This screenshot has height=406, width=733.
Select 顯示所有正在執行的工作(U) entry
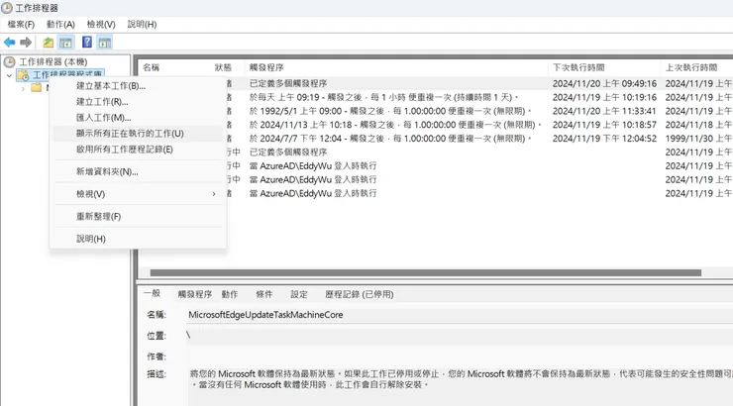[x=138, y=134]
